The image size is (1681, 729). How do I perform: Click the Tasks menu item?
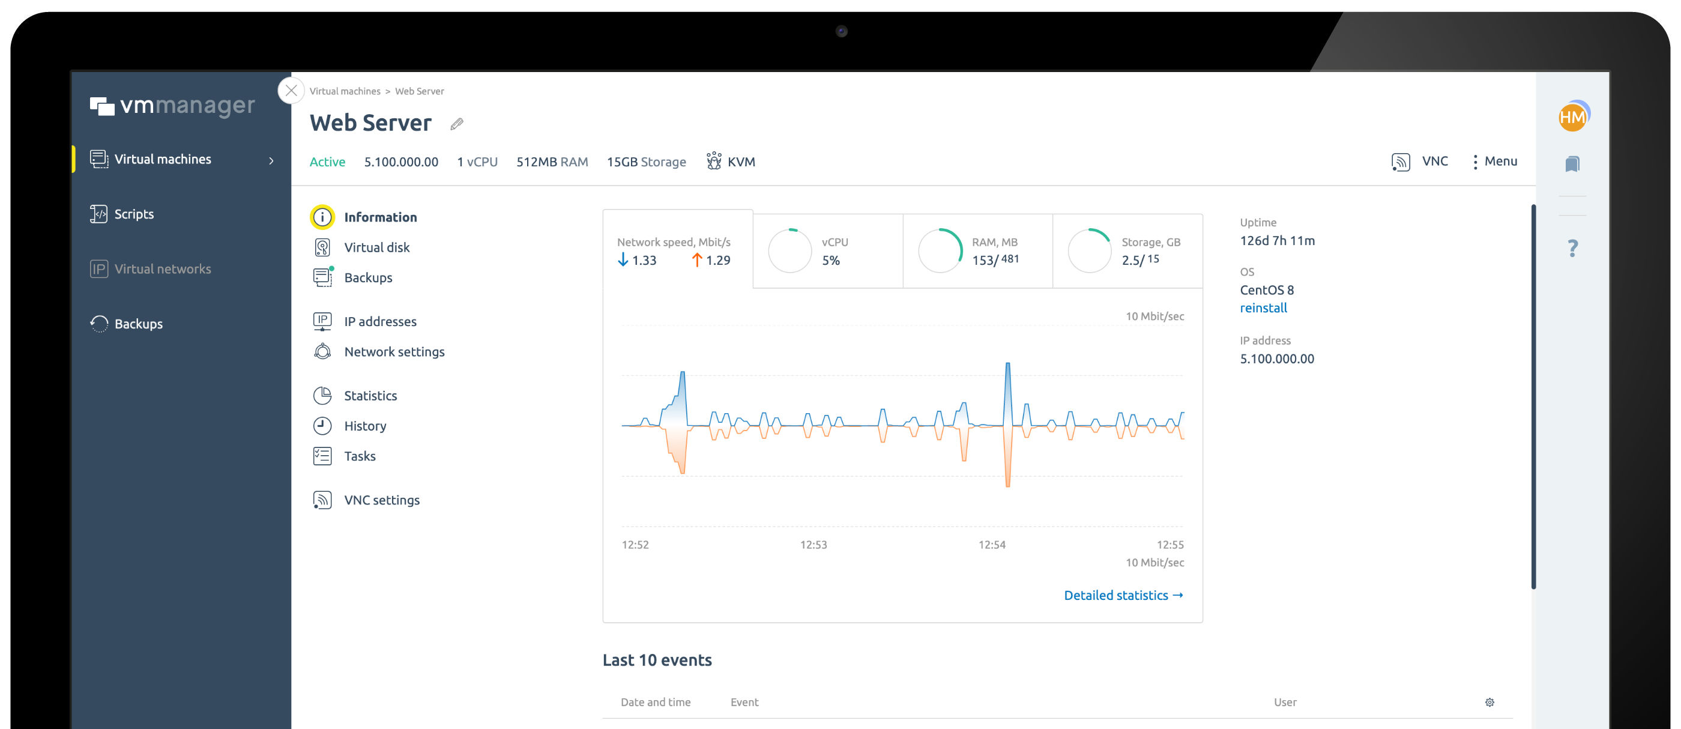tap(359, 455)
